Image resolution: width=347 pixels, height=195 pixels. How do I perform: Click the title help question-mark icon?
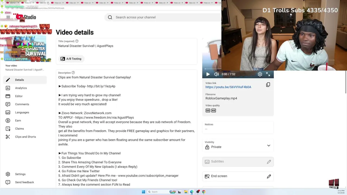pos(77,41)
